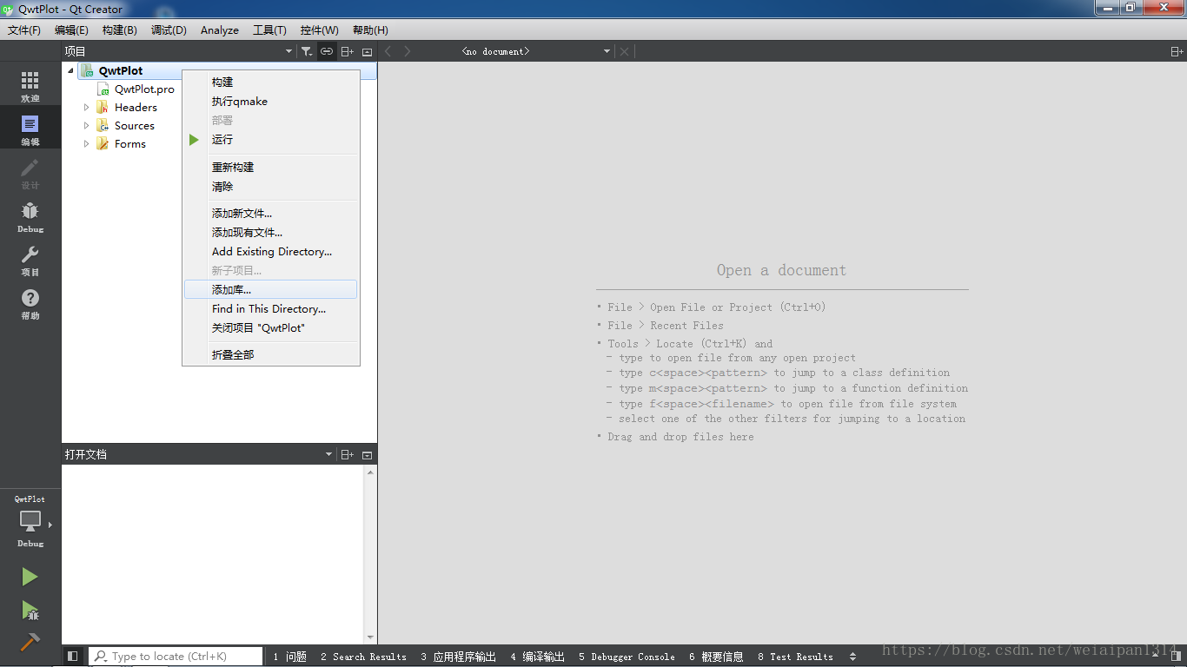The height and width of the screenshot is (667, 1187).
Task: Show the 3 应用程序输出 pane
Action: pyautogui.click(x=459, y=657)
